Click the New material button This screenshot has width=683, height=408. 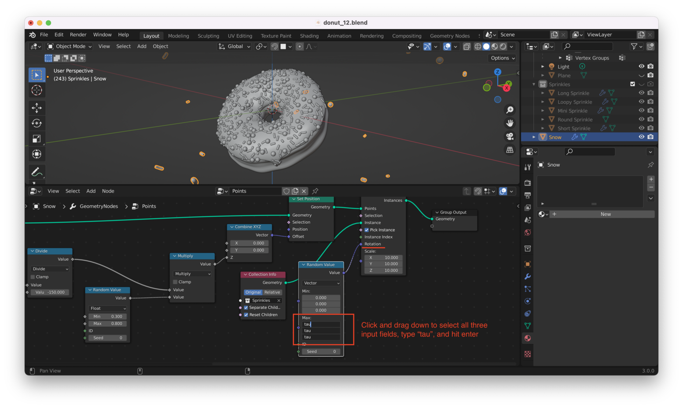pos(606,214)
